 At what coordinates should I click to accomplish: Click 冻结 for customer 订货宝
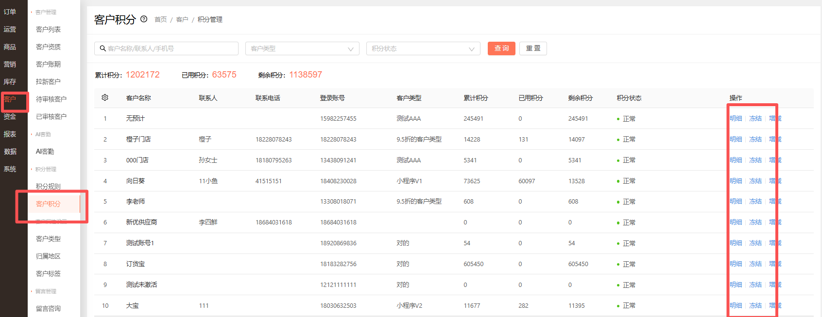pyautogui.click(x=755, y=264)
